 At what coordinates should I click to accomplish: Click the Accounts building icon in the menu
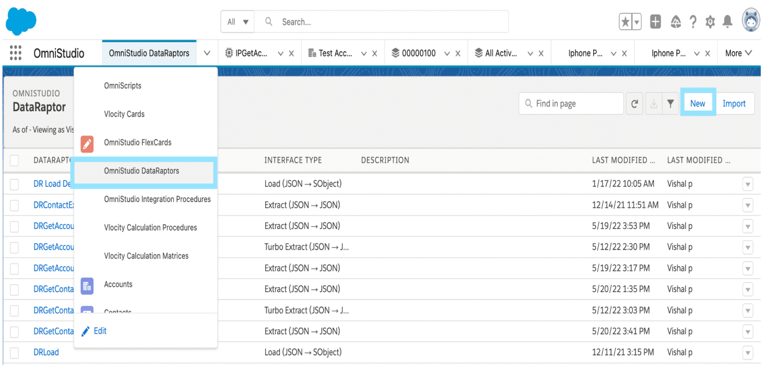tap(87, 286)
